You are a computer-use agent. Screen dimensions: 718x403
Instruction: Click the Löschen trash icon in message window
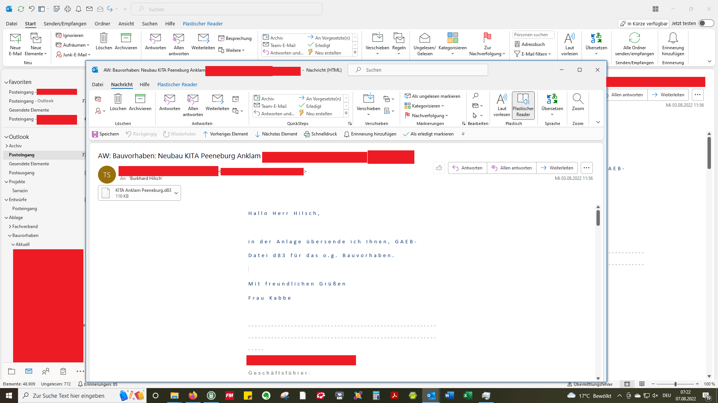point(118,99)
